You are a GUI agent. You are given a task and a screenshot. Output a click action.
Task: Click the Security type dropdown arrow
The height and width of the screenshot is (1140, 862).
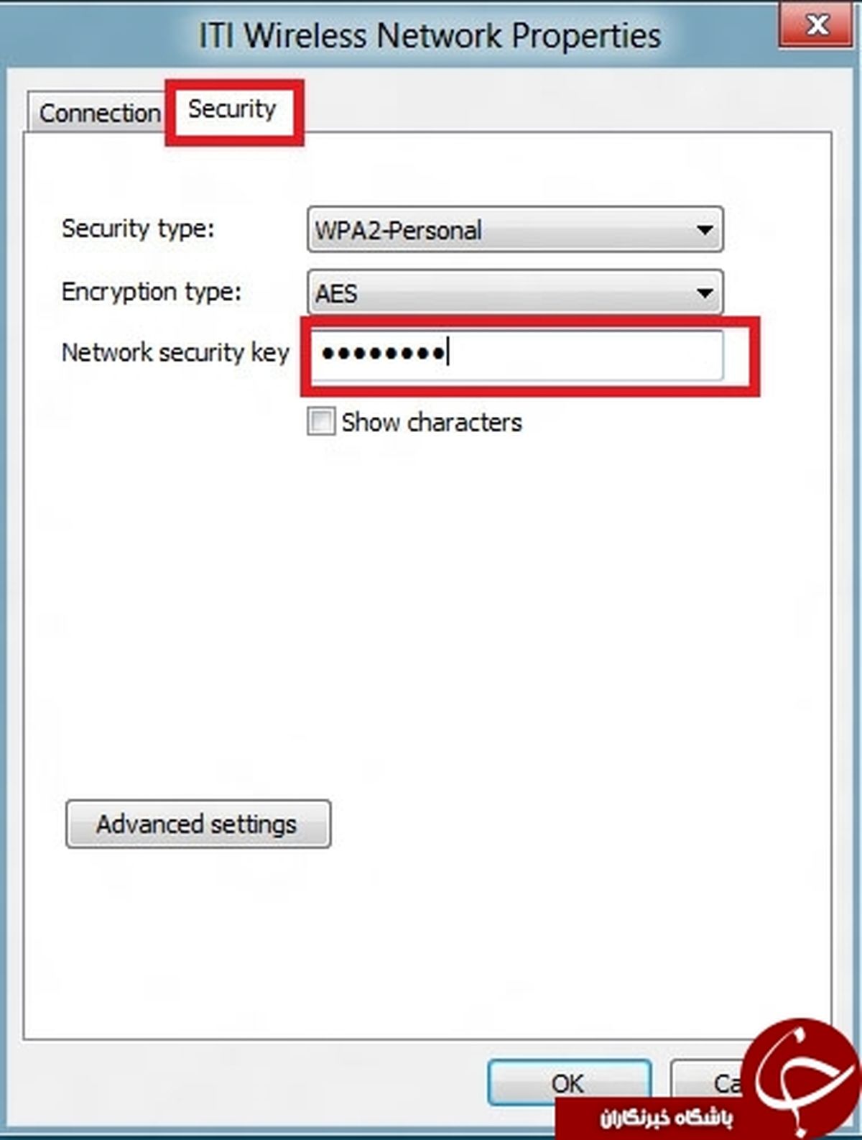705,230
